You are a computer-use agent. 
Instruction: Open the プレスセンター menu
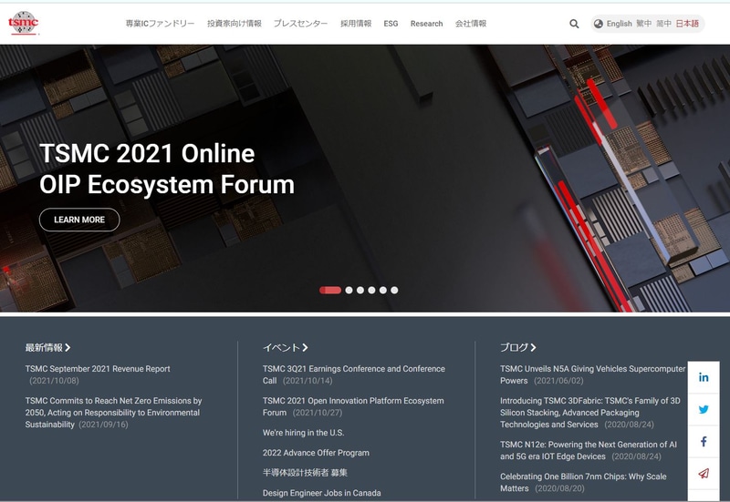[301, 24]
